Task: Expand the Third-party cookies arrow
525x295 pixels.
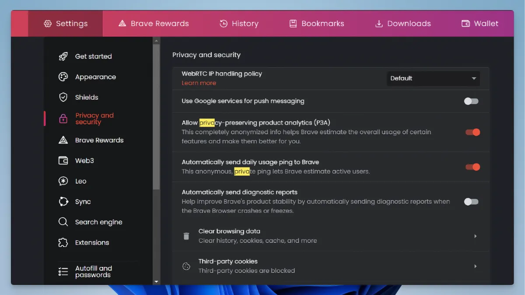Action: click(x=475, y=267)
